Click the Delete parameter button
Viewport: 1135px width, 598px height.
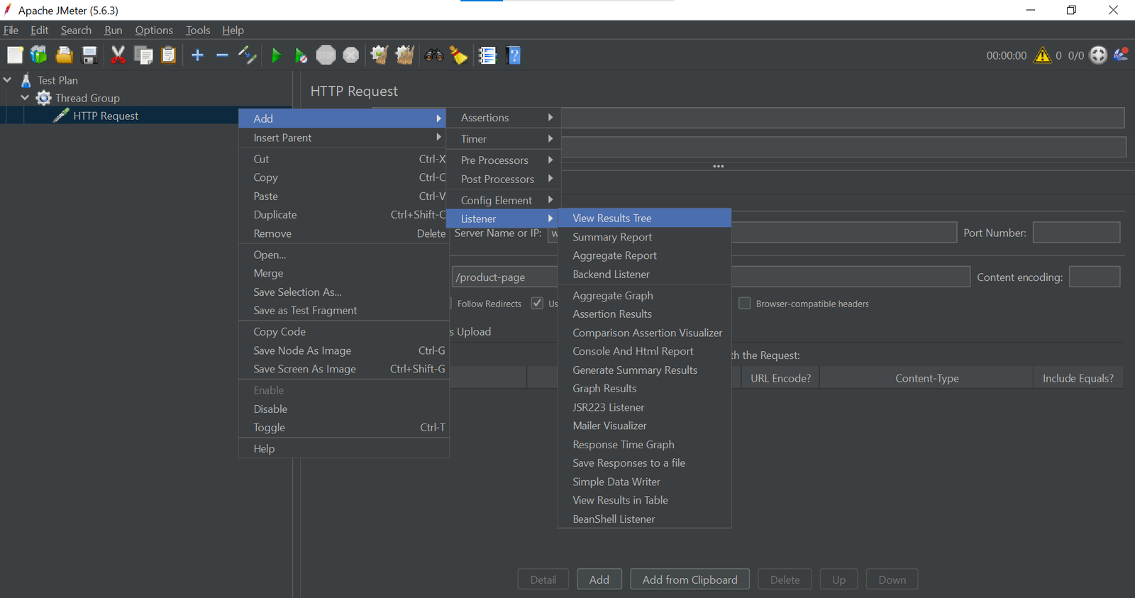tap(785, 580)
